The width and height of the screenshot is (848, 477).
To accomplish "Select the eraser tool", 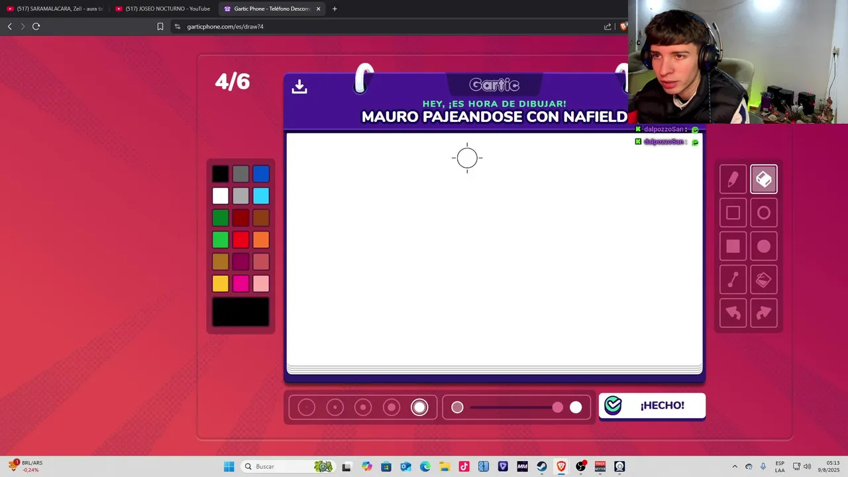I will tap(764, 179).
